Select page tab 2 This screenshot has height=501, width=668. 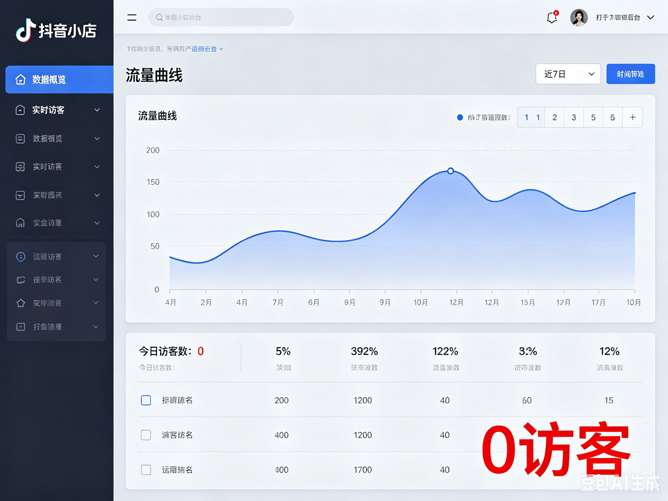point(554,117)
